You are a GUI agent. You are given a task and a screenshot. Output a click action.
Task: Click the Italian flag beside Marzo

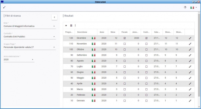point(93,89)
